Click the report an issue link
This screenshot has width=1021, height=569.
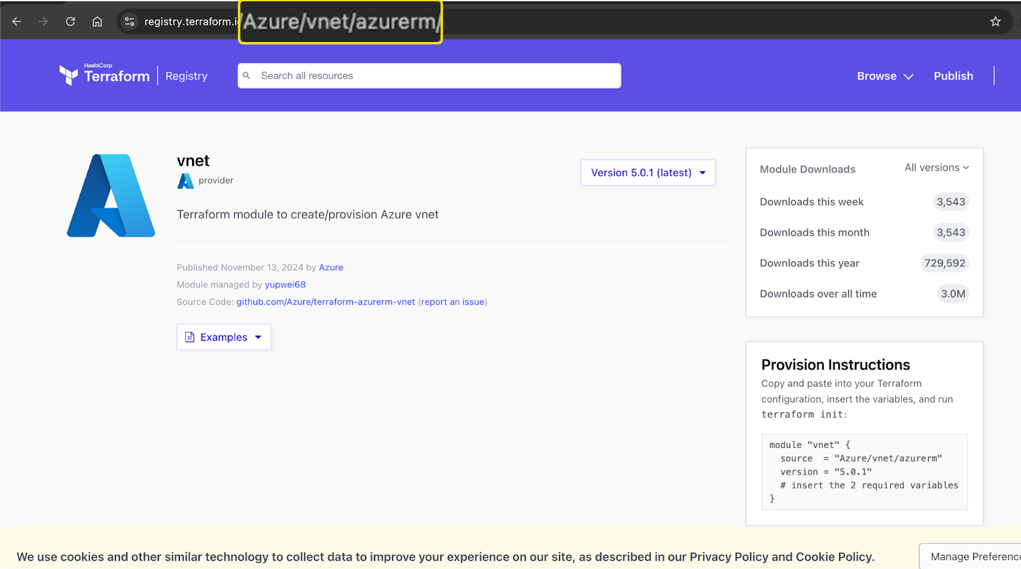point(452,302)
